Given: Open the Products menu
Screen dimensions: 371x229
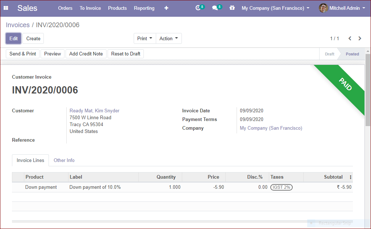Looking at the screenshot, I should click(117, 8).
